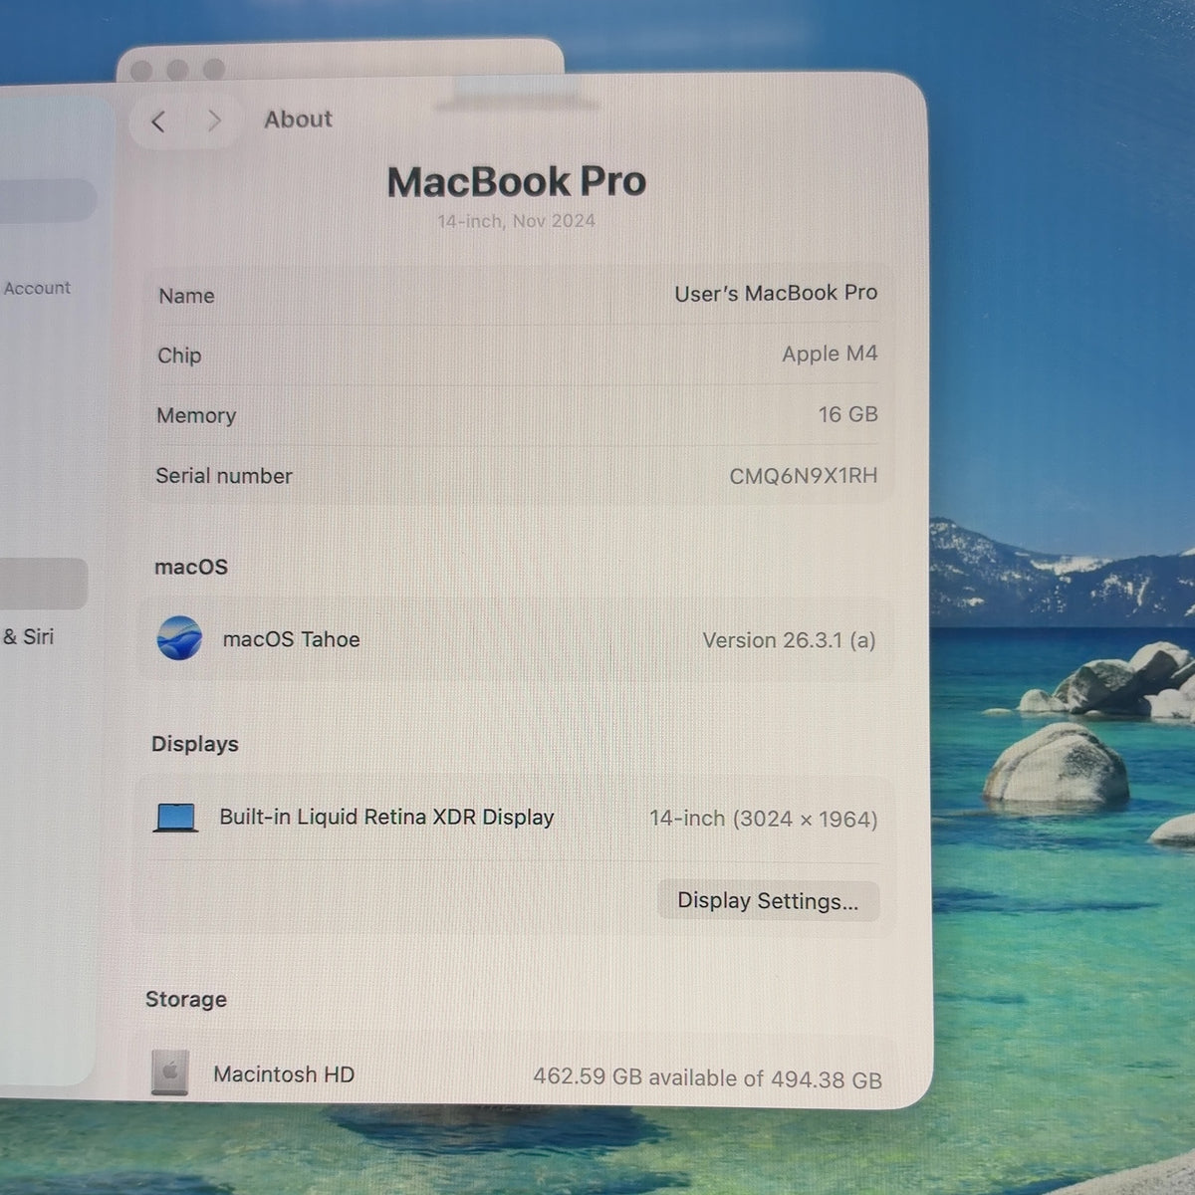The width and height of the screenshot is (1195, 1195).
Task: Click the computer name 'User's MacBook Pro'
Action: point(776,293)
